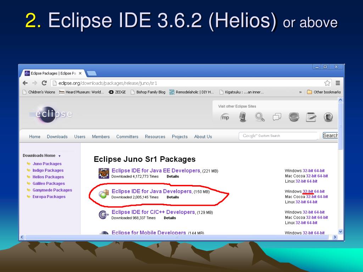This screenshot has height=272, width=363.
Task: Open the Members nav item
Action: tap(101, 137)
